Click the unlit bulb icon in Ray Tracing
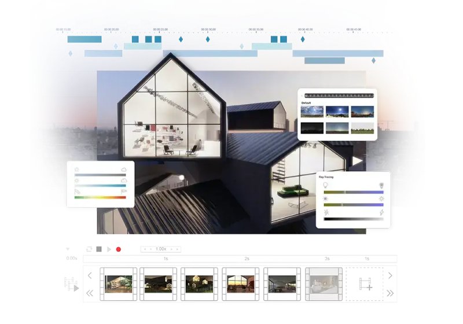Viewport: 463px width, 324px height. click(x=325, y=185)
